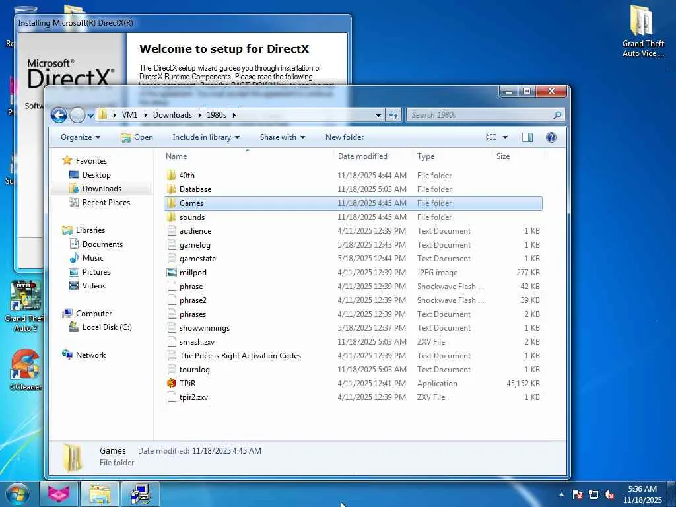Select the phrase Shockwave Flash file

(x=353, y=287)
